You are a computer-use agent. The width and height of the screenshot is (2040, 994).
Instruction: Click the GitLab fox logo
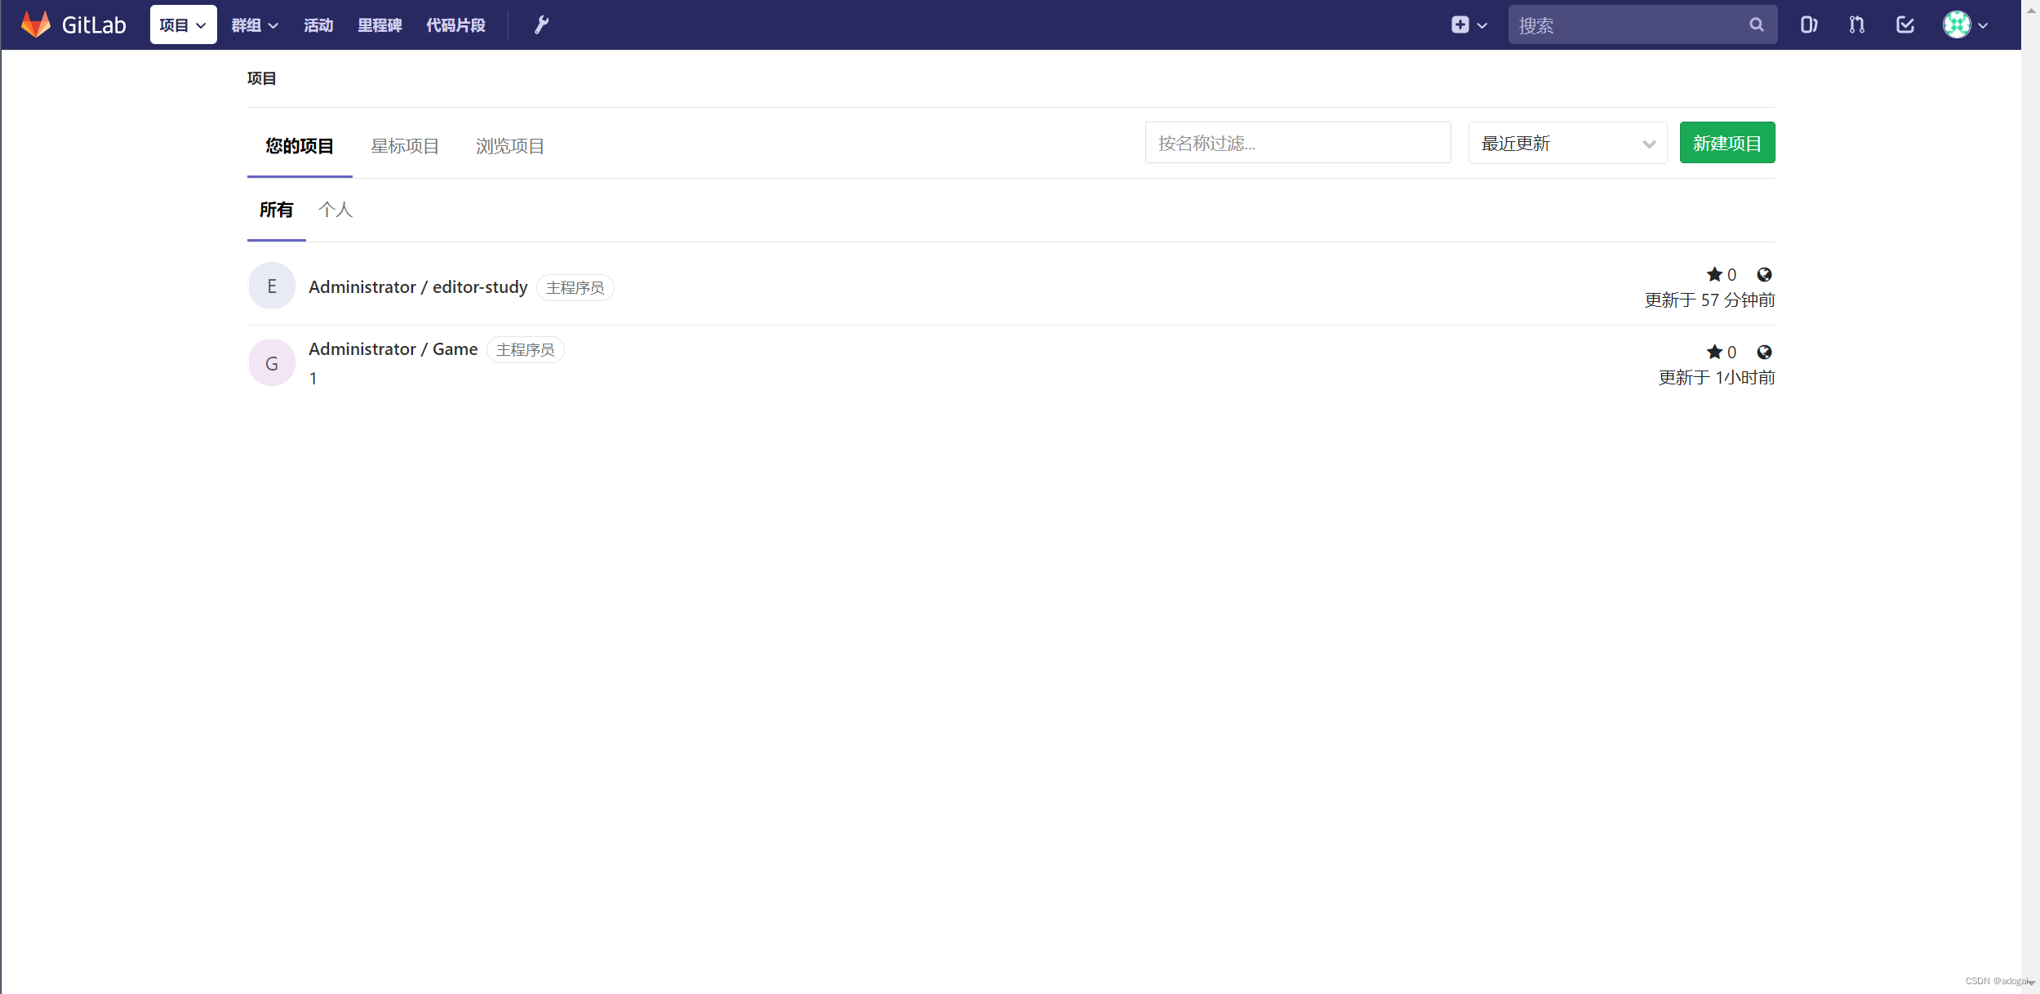coord(36,24)
